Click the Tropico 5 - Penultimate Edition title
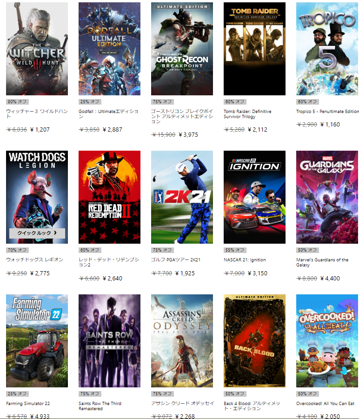 [x=327, y=112]
